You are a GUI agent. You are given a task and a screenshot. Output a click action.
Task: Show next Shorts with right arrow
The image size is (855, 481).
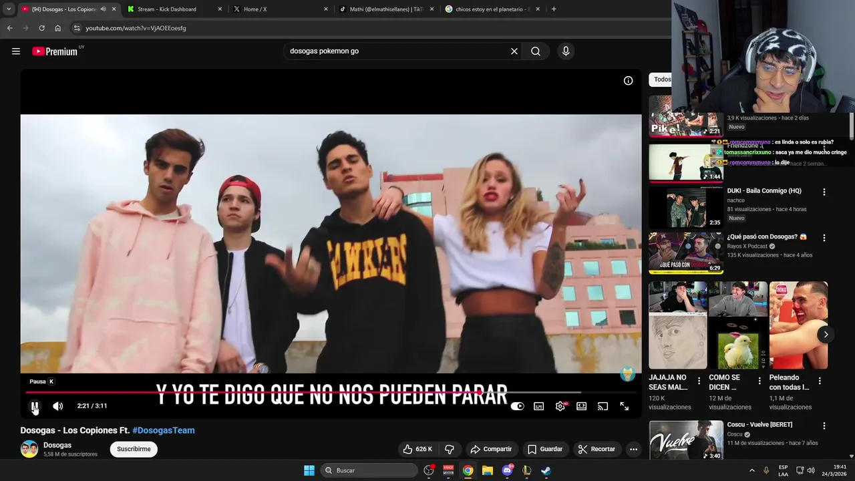(x=826, y=335)
